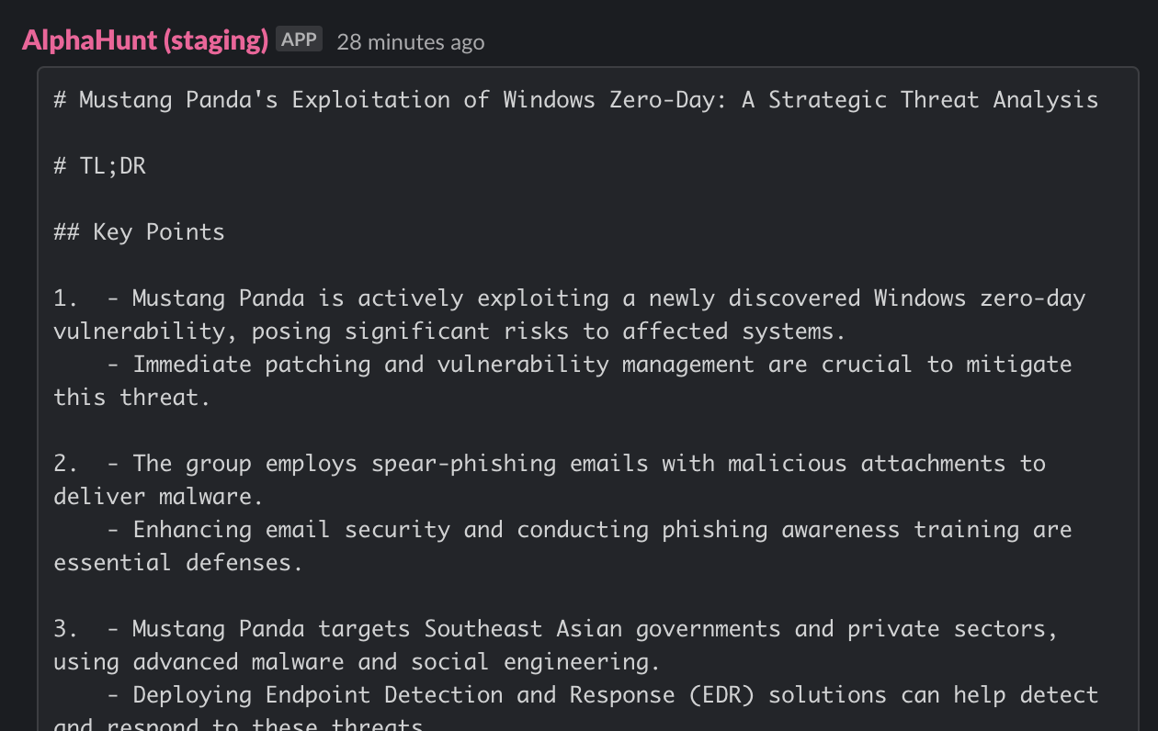Click the title line about Mustang Panda's Exploitation

pos(576,99)
